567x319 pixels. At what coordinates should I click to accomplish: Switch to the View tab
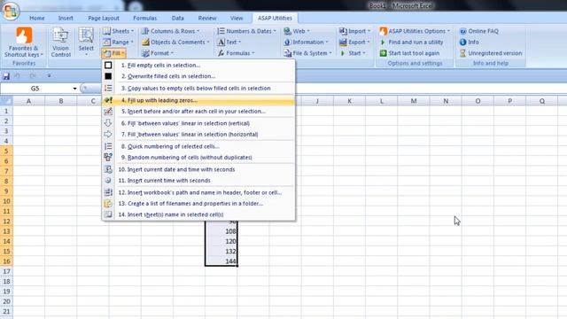click(237, 18)
